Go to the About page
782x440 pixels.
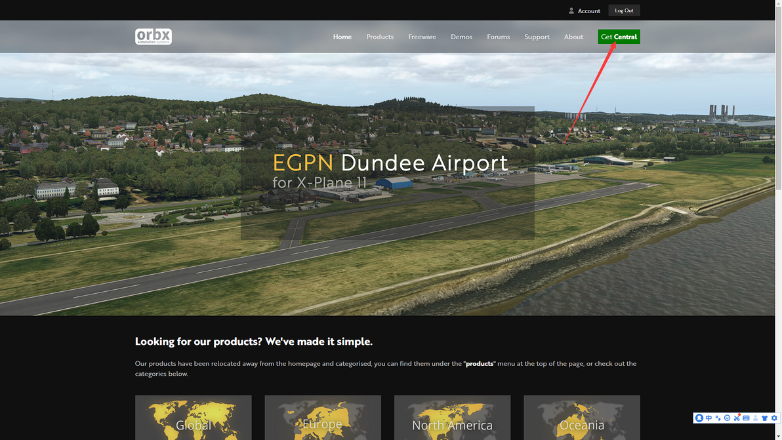tap(573, 37)
